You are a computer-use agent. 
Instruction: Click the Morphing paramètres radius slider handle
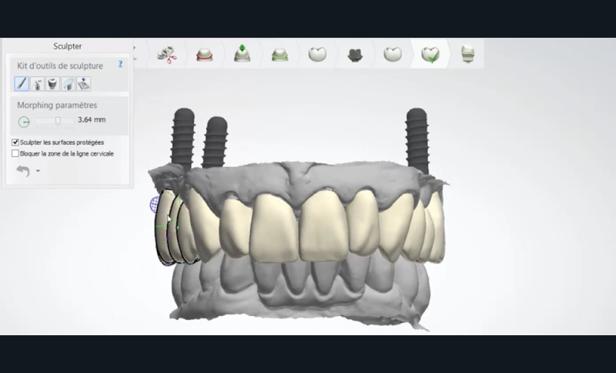coord(59,120)
